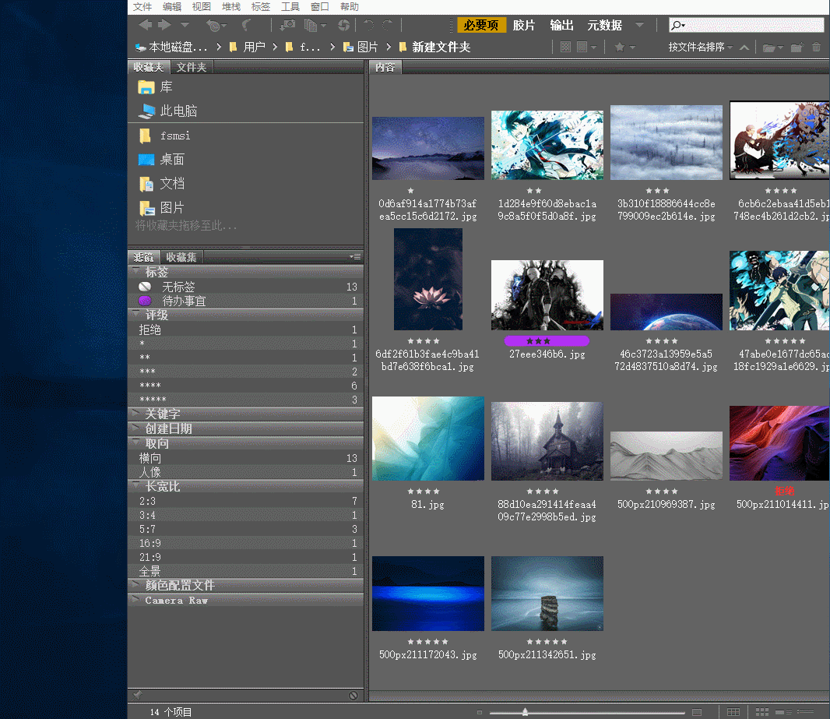
Task: Select the 81.jpg thumbnail
Action: coord(427,439)
